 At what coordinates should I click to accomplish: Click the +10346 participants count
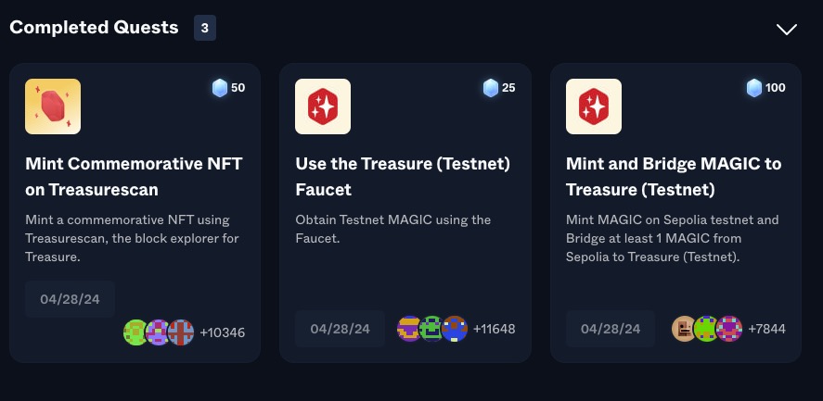[223, 332]
